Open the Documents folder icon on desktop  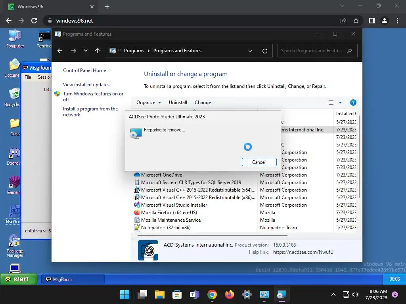point(13,68)
